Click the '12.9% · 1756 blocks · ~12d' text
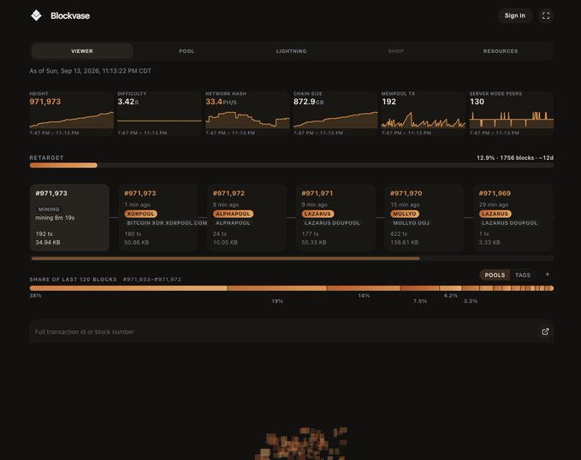Screen dimensions: 581x460 (515, 158)
